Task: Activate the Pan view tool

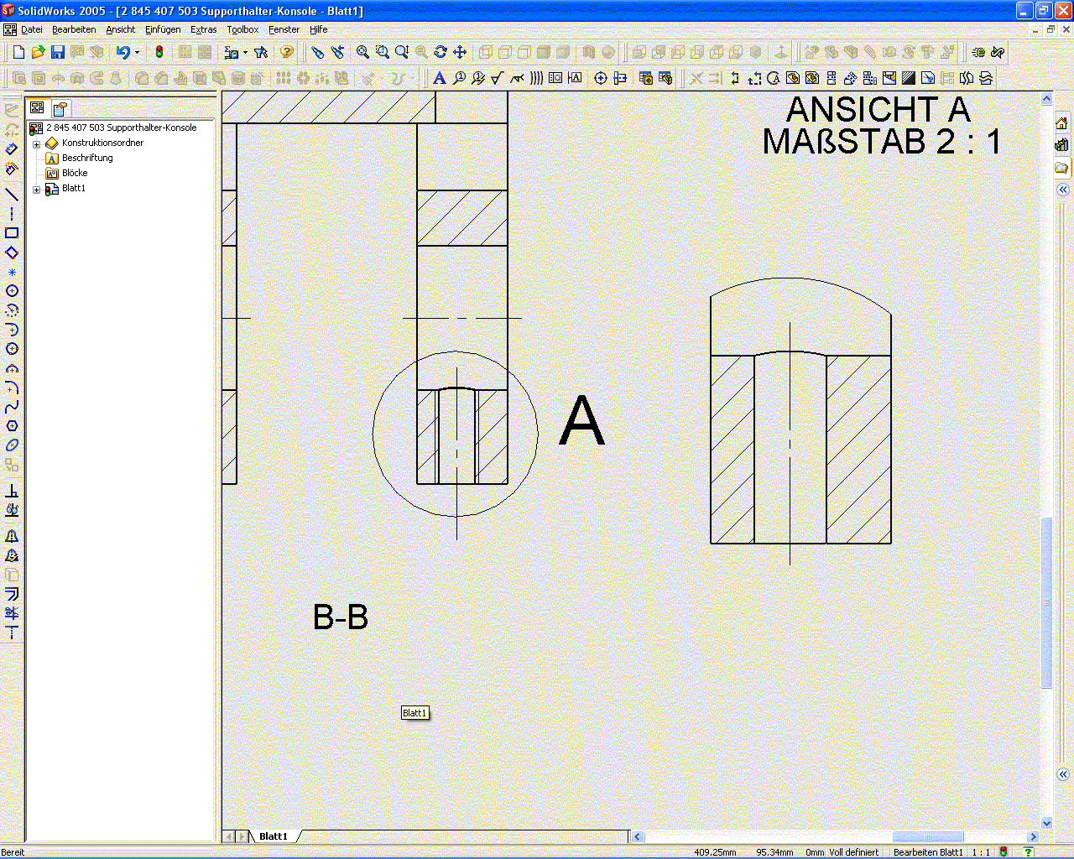Action: coord(460,52)
